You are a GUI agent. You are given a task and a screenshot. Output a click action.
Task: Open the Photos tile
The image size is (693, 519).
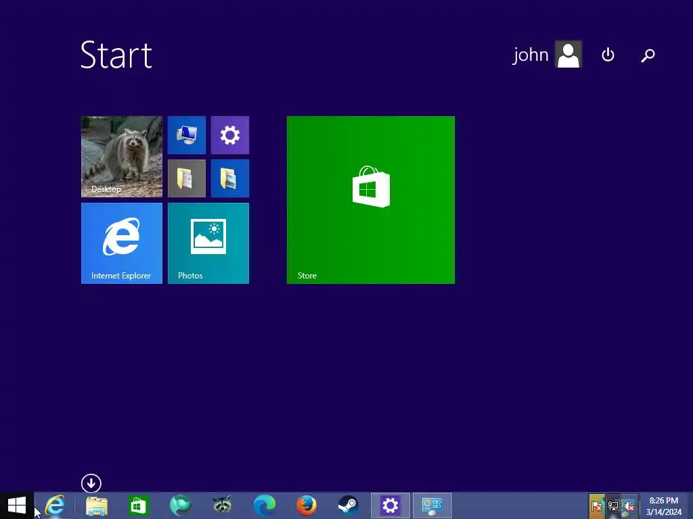pyautogui.click(x=208, y=243)
